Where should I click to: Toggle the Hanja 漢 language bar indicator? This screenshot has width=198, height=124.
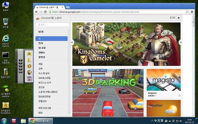point(162,121)
